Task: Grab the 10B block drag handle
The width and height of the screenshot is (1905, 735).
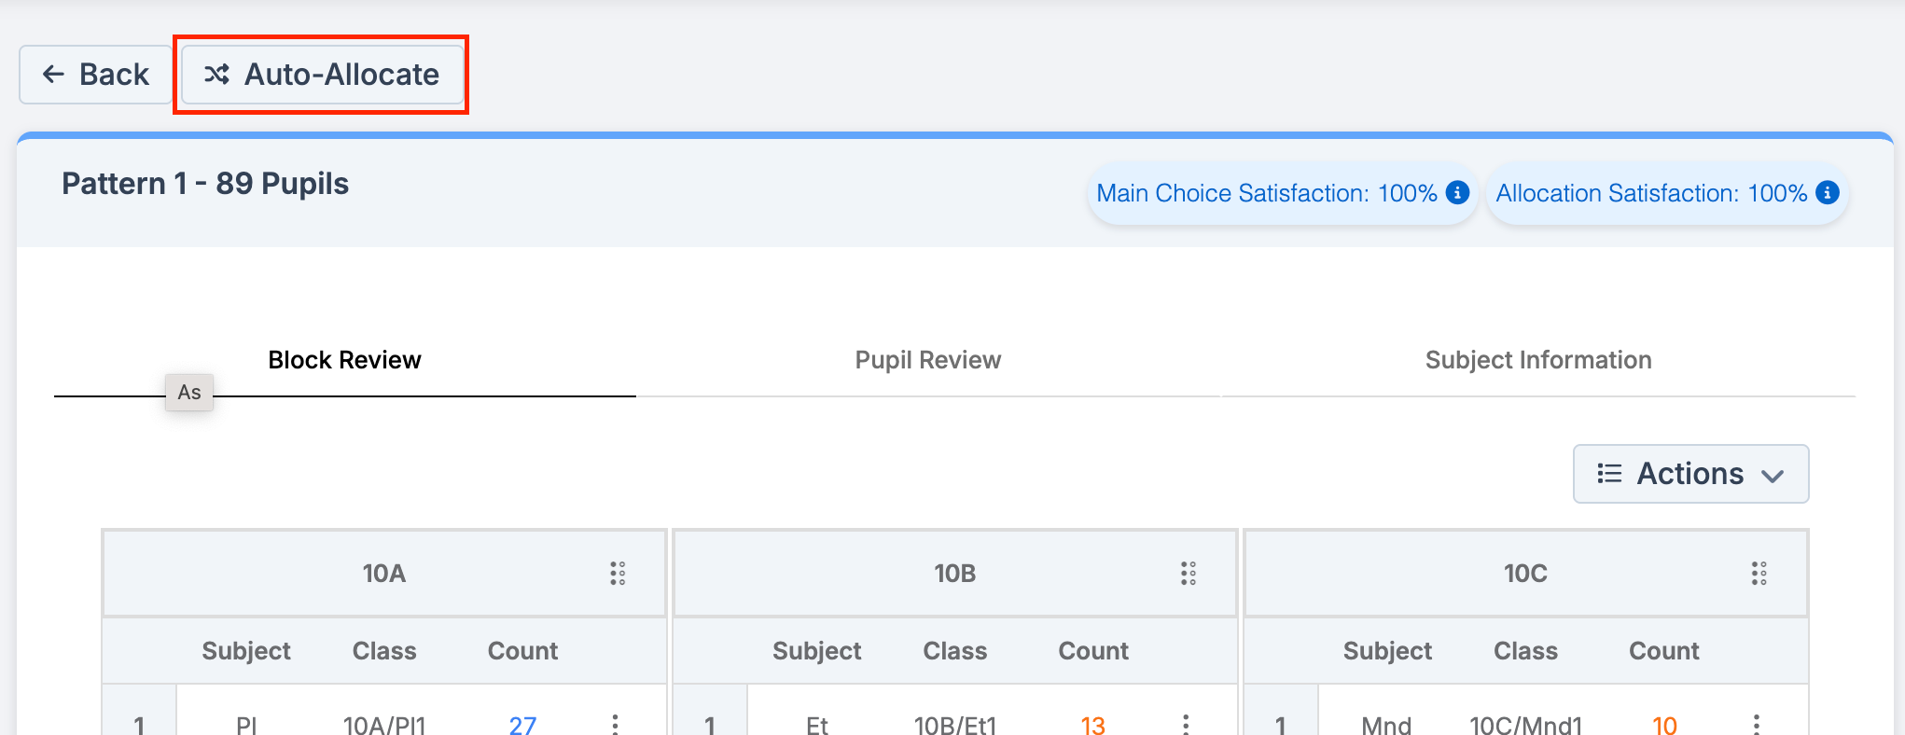Action: coord(1189,573)
